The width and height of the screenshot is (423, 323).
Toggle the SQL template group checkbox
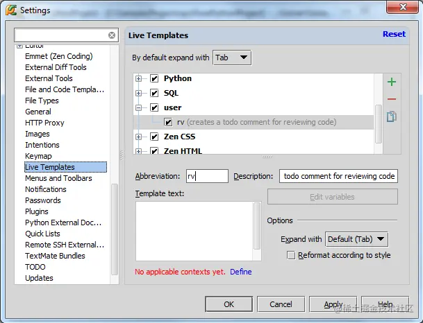(154, 93)
